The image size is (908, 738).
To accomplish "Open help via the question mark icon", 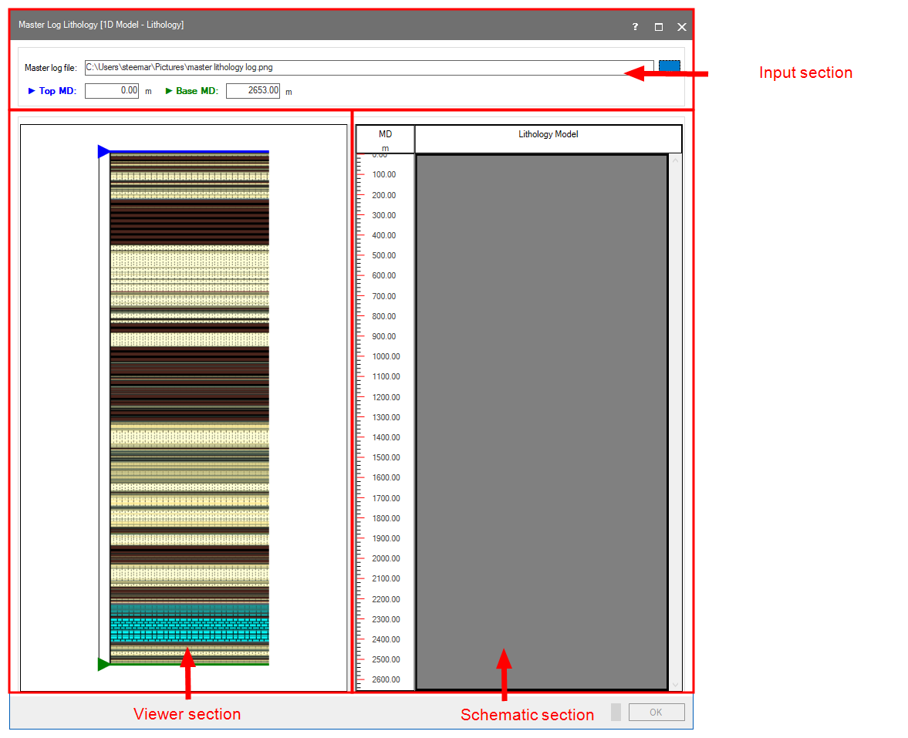I will pyautogui.click(x=635, y=26).
